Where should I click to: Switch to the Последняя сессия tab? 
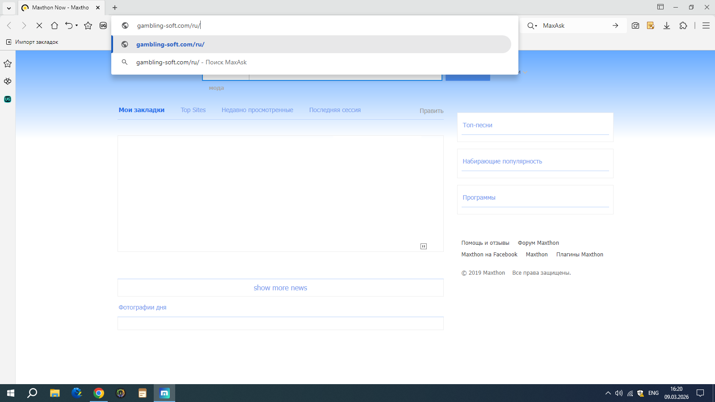point(335,110)
